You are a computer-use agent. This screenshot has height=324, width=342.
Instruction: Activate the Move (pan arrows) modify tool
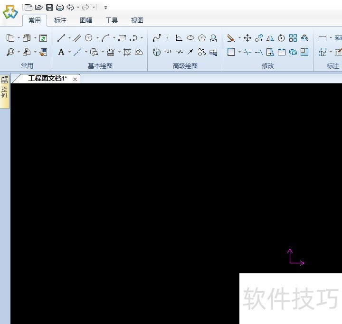click(x=247, y=38)
